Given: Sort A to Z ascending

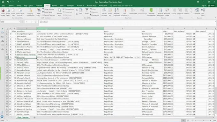Looking at the screenshot, I should click(77, 10).
